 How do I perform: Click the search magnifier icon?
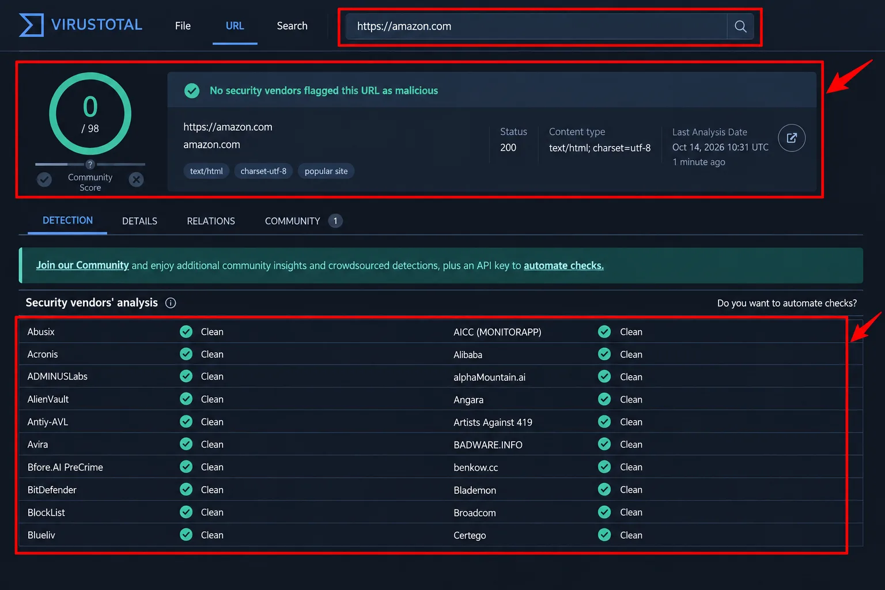pos(740,27)
